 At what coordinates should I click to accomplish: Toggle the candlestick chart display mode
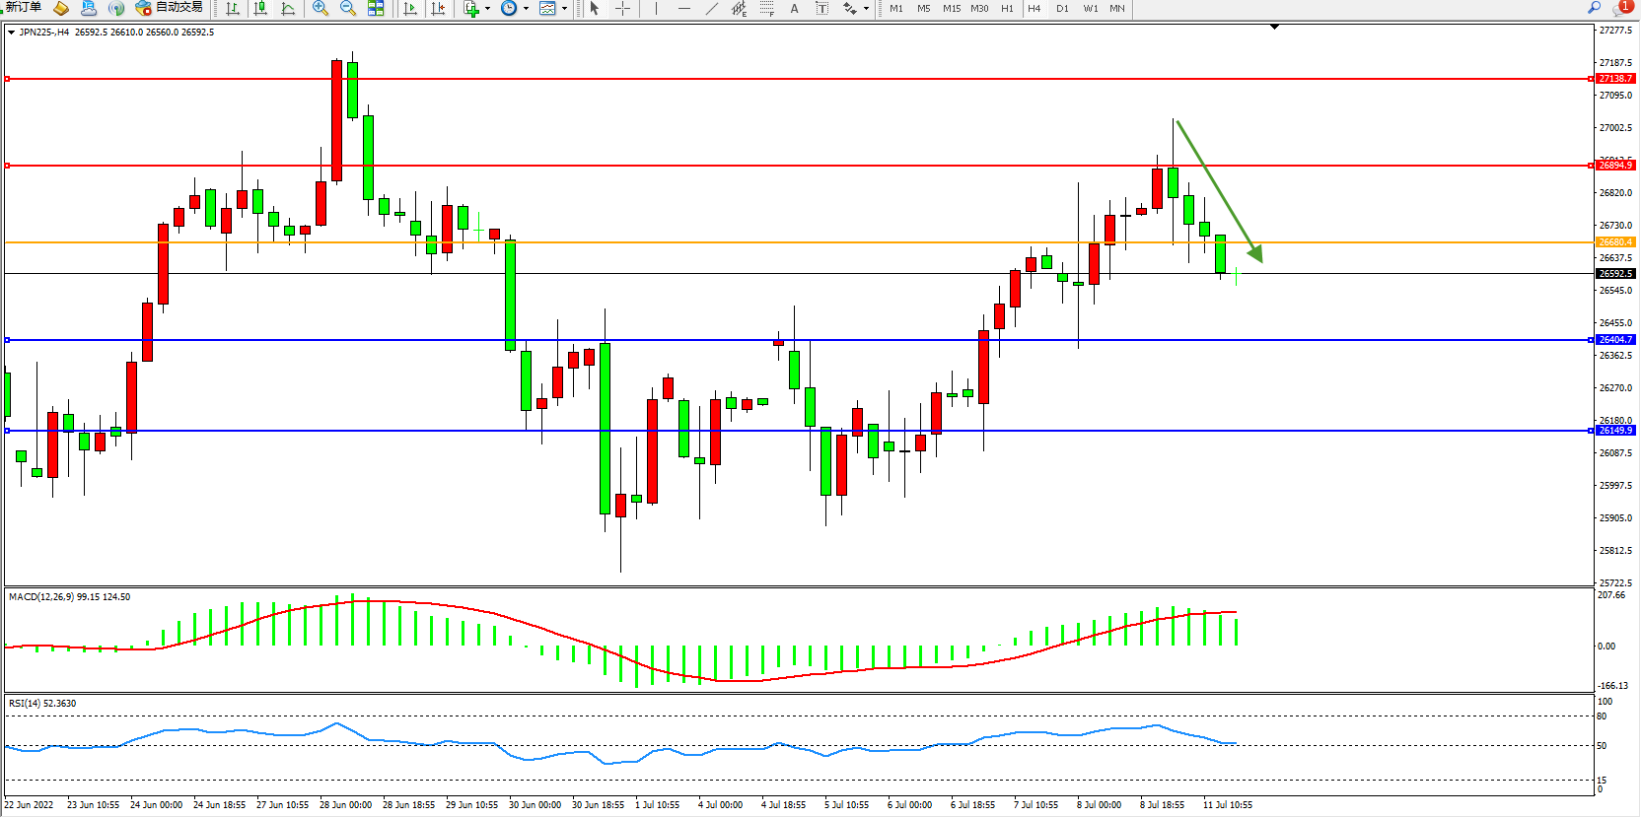tap(260, 8)
